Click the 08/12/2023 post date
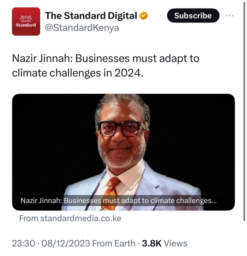 pyautogui.click(x=65, y=243)
